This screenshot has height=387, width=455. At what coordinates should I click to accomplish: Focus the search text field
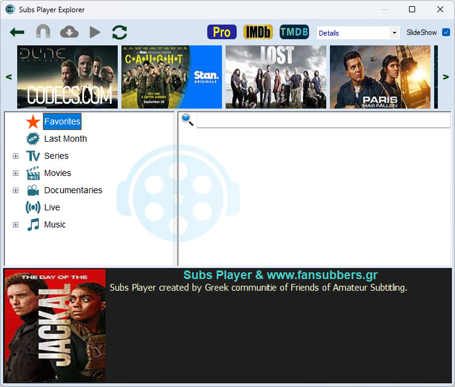pos(323,120)
